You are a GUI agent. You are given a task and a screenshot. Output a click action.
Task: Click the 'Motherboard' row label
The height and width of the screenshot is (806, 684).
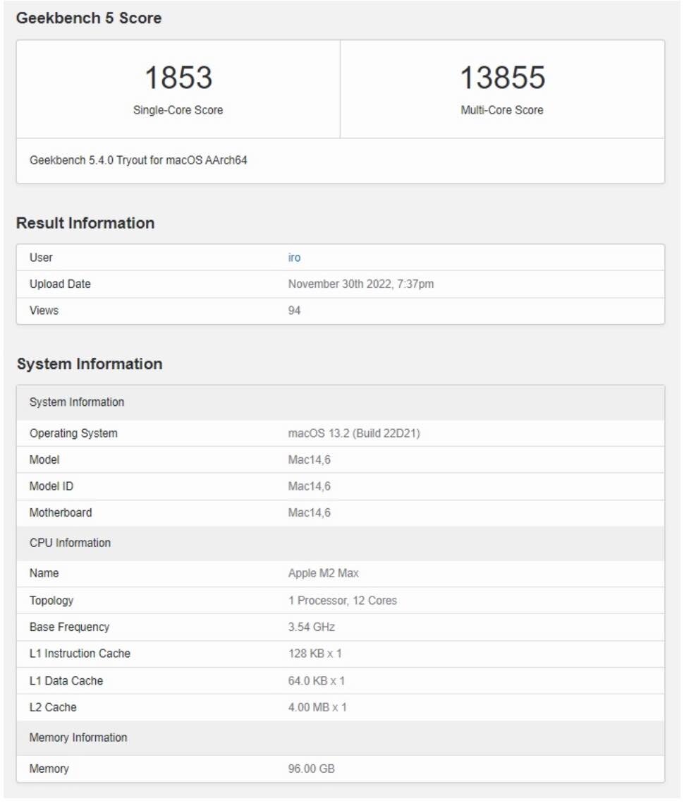61,513
